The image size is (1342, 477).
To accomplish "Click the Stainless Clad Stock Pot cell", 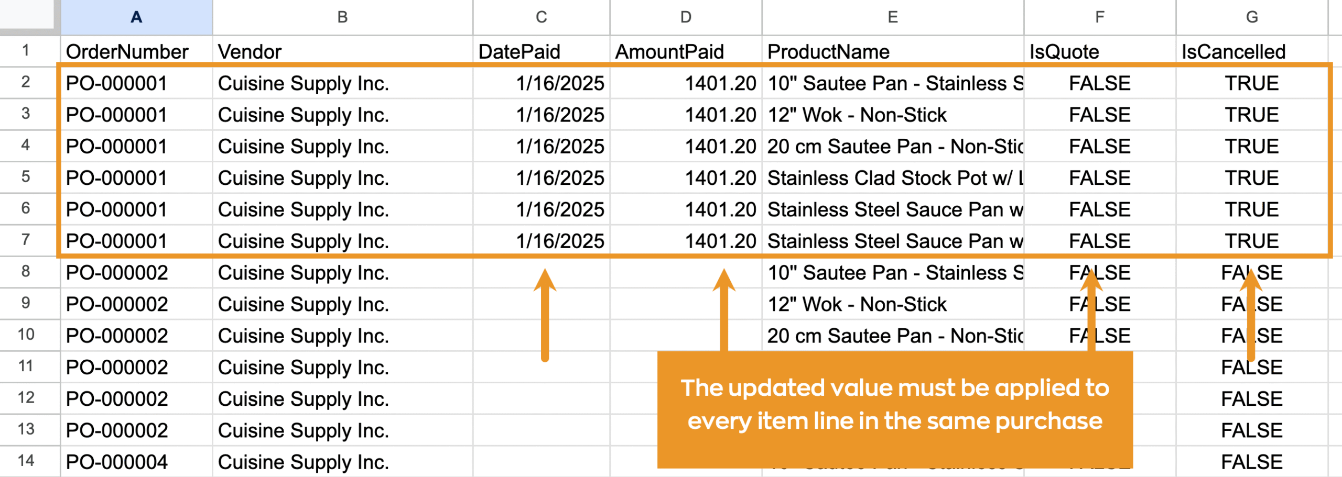I will coord(891,178).
